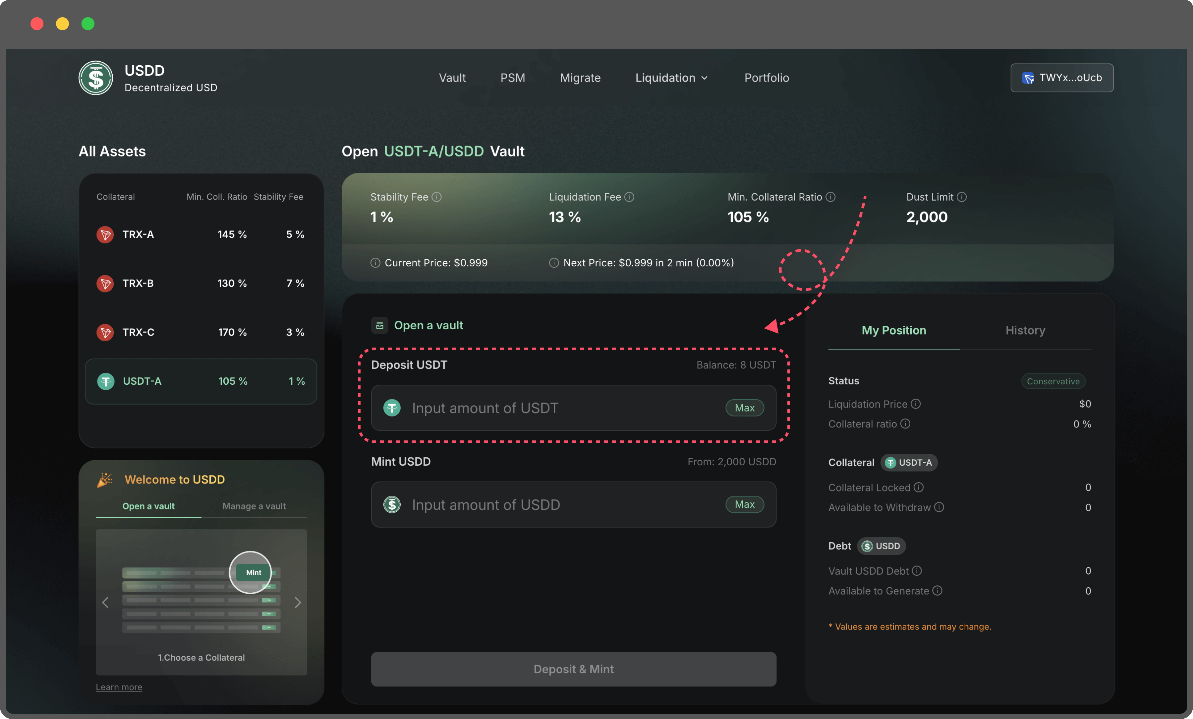Open the wallet TWYx...oUcb button

coord(1062,78)
